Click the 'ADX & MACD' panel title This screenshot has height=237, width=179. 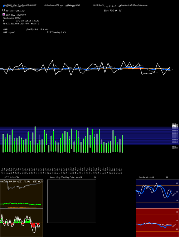pos(11,177)
